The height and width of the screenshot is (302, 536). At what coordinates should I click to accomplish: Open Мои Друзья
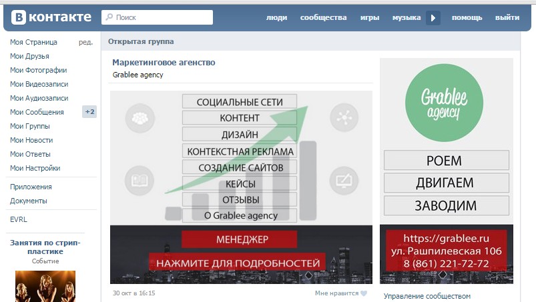[29, 56]
